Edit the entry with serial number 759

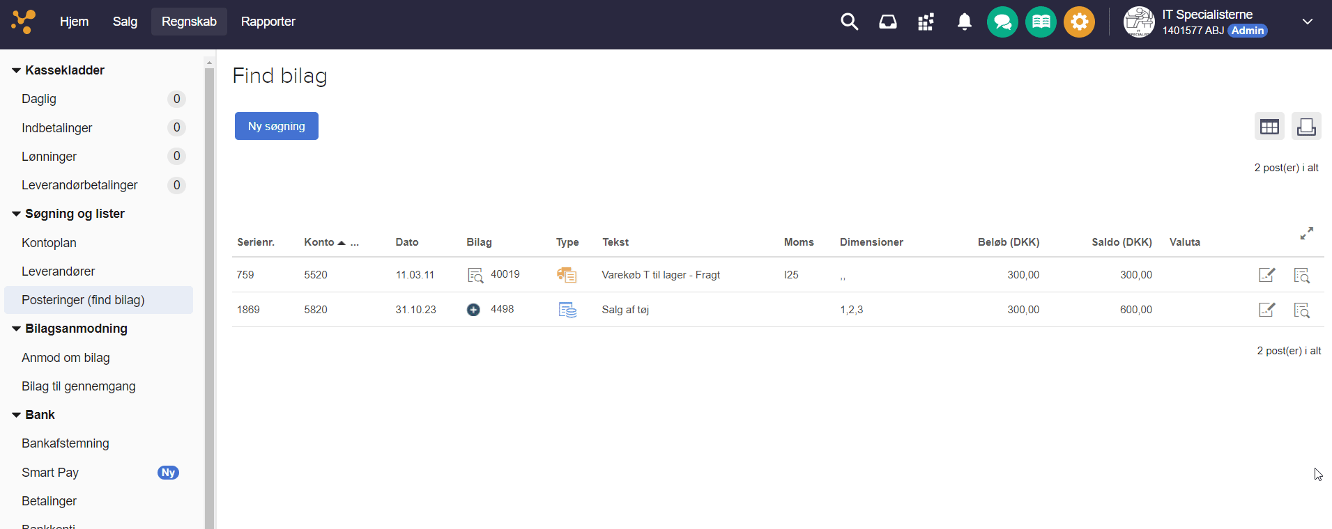[x=1266, y=275]
